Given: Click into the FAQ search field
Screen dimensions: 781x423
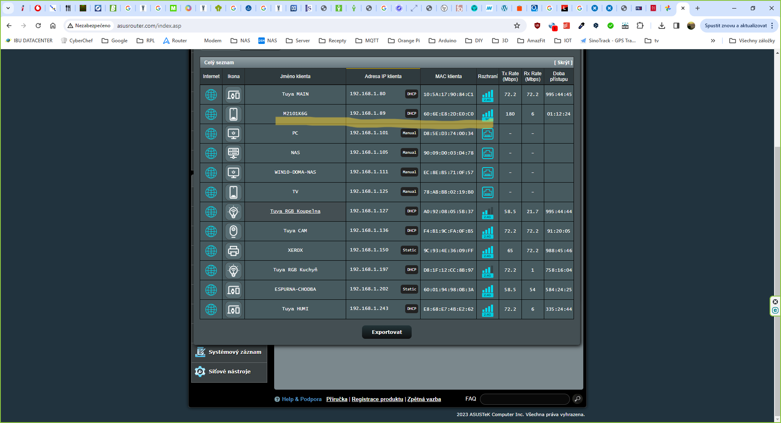Looking at the screenshot, I should coord(524,399).
